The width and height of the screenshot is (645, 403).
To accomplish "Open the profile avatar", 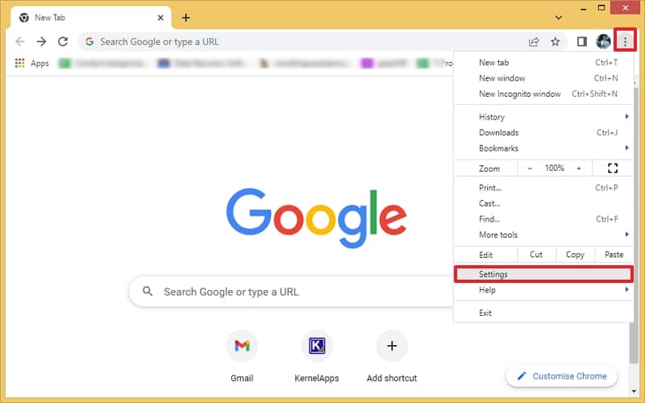I will (603, 42).
